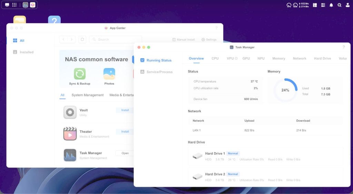Viewport: 353px width, 194px height.
Task: Open the app grid launcher icon
Action: click(x=14, y=5)
